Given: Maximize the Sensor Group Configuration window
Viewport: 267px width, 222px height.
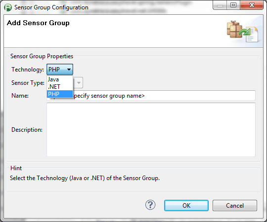Looking at the screenshot, I should click(233, 5).
